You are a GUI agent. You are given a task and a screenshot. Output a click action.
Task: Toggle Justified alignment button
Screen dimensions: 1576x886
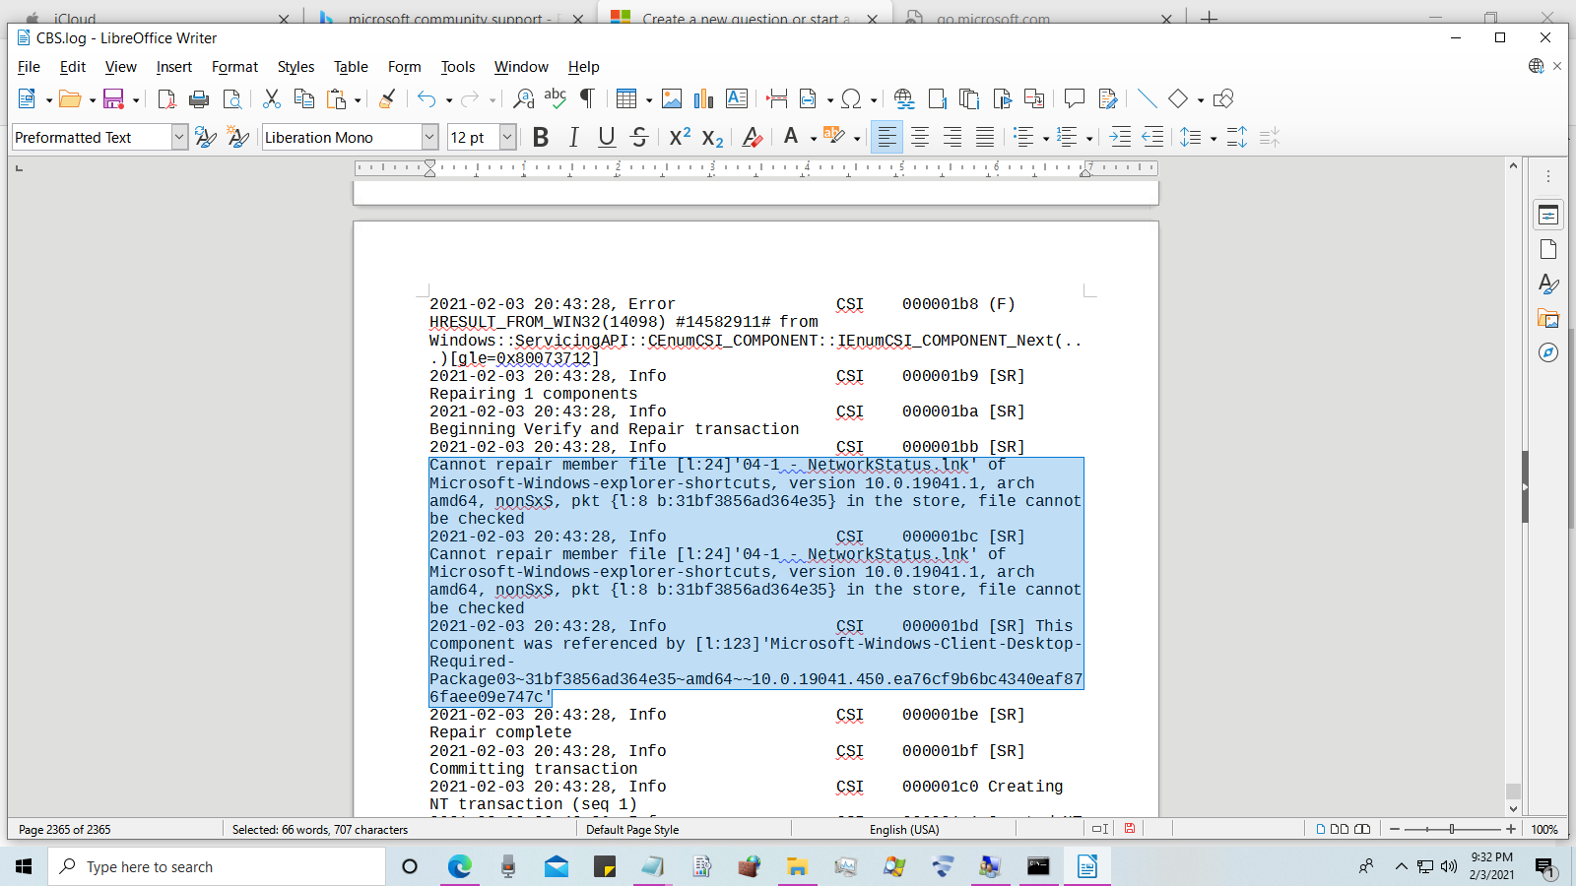click(x=985, y=137)
